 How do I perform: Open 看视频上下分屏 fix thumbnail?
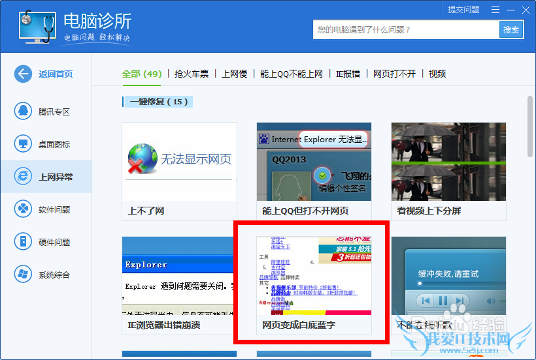point(448,162)
